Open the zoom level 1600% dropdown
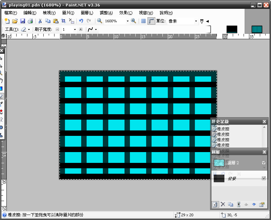 (128, 21)
